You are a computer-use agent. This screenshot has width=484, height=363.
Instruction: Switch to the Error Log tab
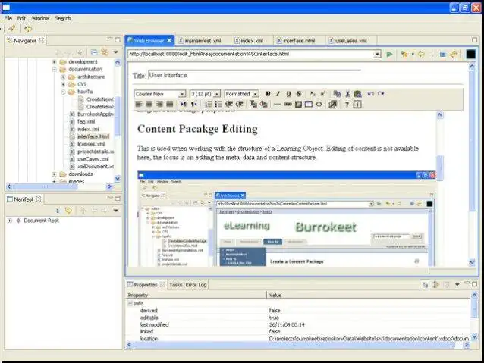point(196,285)
